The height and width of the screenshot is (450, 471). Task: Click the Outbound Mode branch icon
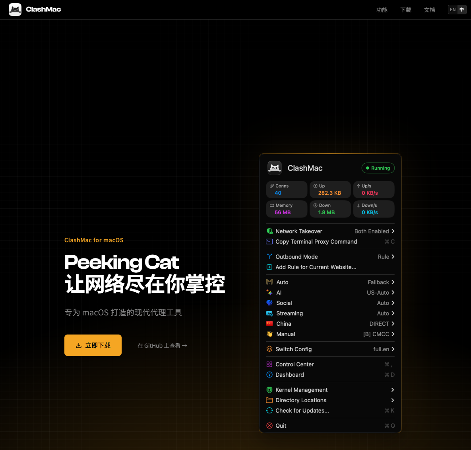point(269,257)
